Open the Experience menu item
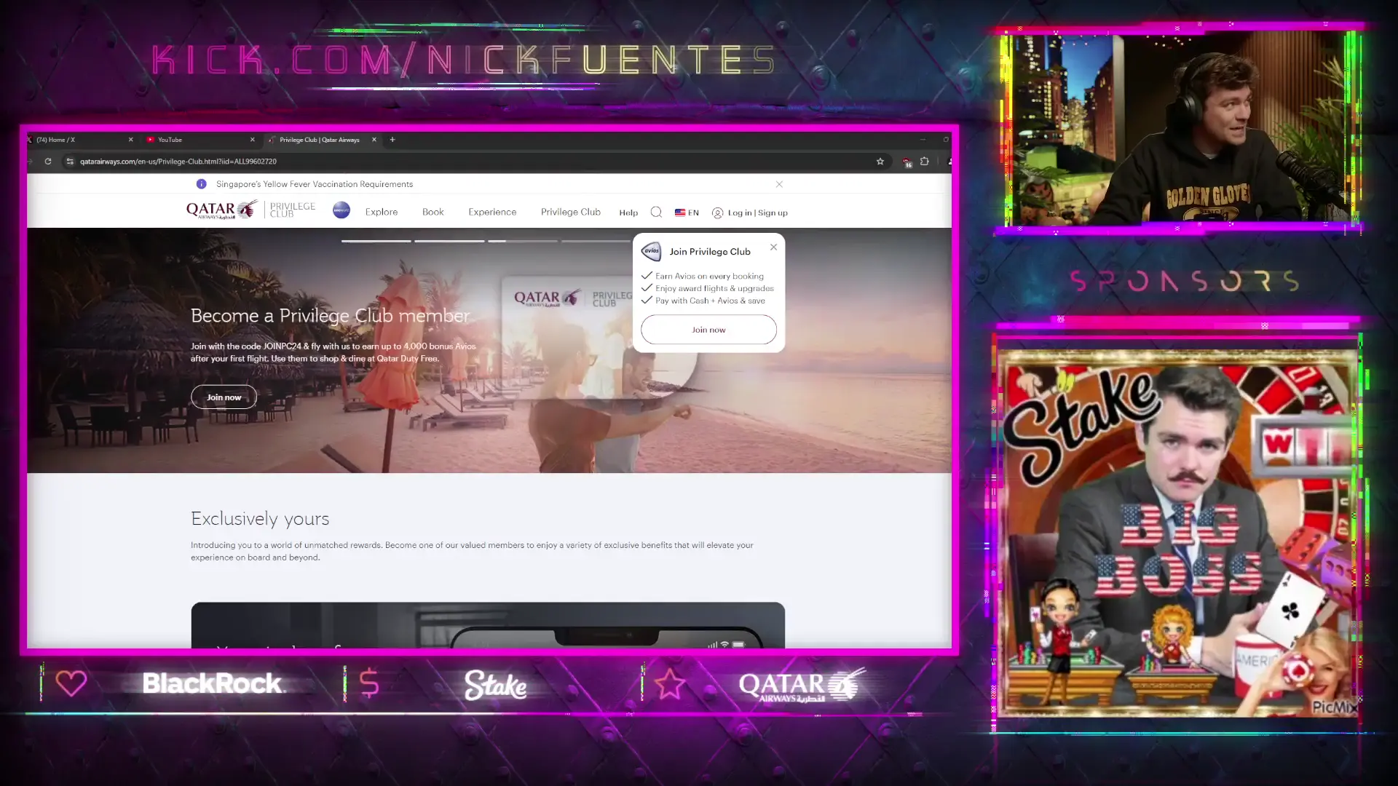This screenshot has height=786, width=1398. (x=492, y=212)
